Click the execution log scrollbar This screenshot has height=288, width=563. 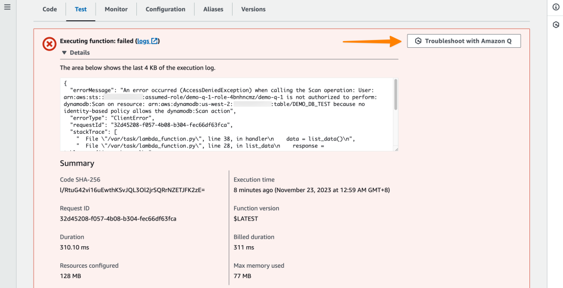(396, 94)
